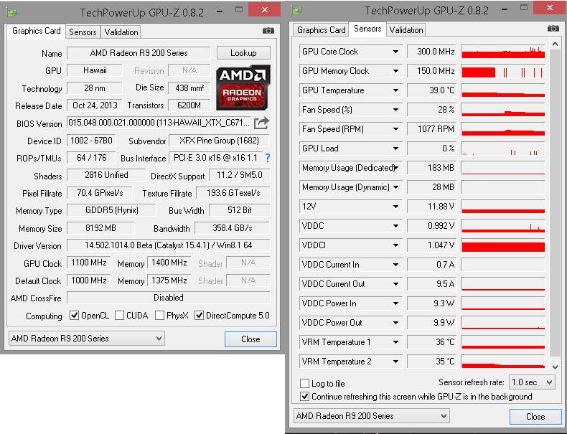Click the GPU name field
Viewport: 567px width, 434px height.
tap(139, 53)
